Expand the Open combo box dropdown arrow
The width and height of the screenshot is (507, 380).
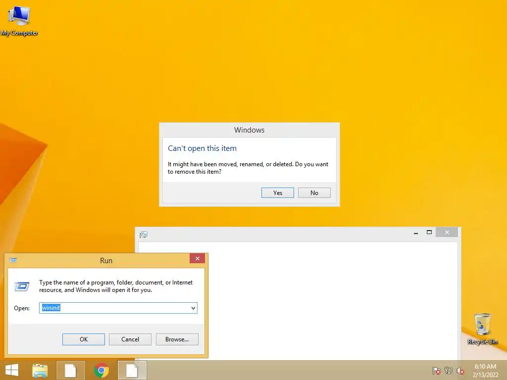[x=193, y=308]
